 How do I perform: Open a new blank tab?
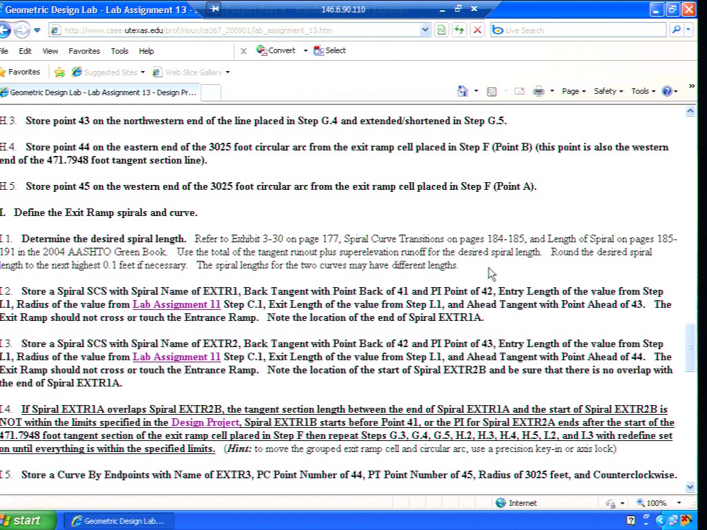[211, 92]
